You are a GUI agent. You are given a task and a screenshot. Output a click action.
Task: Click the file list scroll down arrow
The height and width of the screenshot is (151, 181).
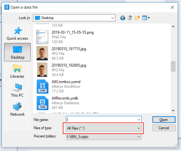(x=173, y=111)
